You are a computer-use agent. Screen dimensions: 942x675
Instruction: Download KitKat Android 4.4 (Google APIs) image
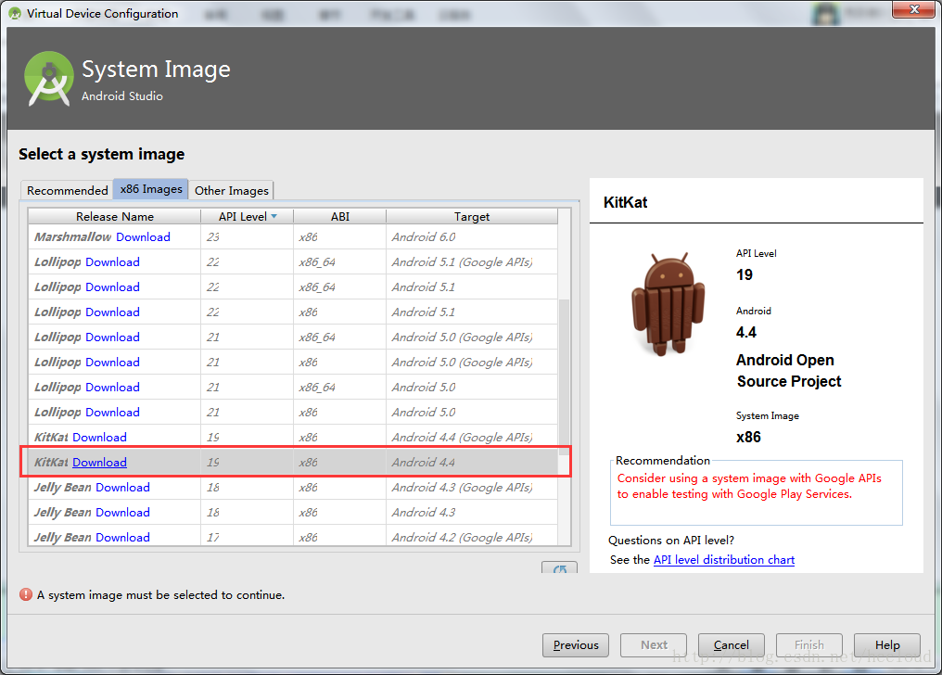pyautogui.click(x=100, y=438)
